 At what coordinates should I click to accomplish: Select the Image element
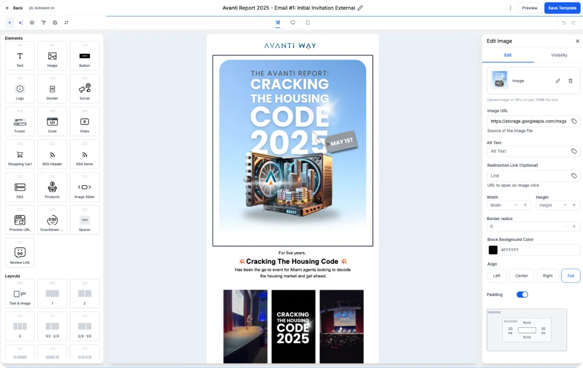pos(52,56)
